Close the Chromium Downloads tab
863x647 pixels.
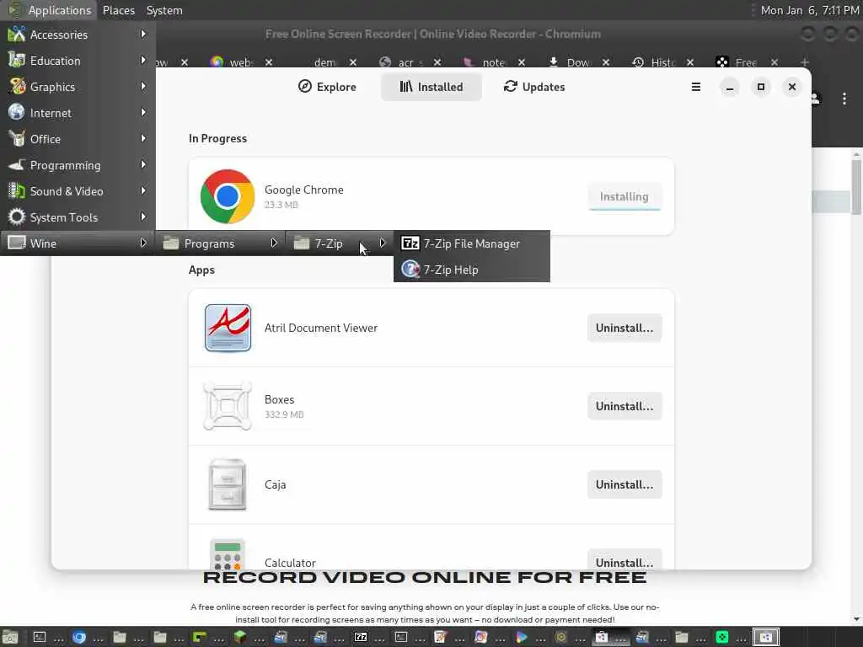click(606, 62)
